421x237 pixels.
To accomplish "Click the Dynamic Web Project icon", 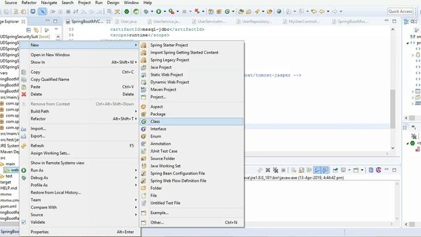I will (143, 82).
